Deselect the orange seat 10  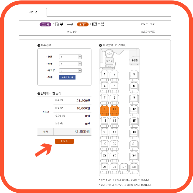tap(105, 110)
